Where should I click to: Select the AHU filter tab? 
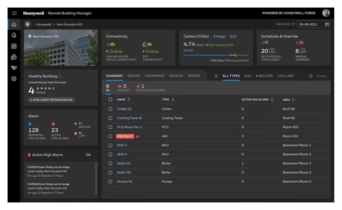(x=248, y=76)
